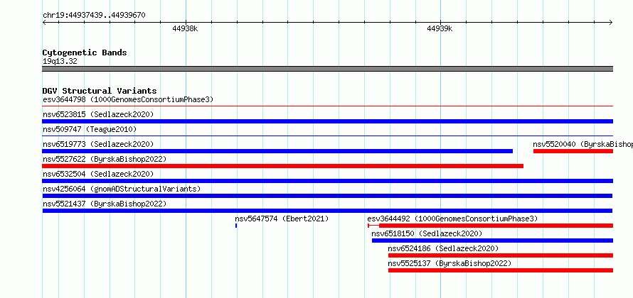
Task: Click the 44939k ruler position label
Action: pos(440,28)
